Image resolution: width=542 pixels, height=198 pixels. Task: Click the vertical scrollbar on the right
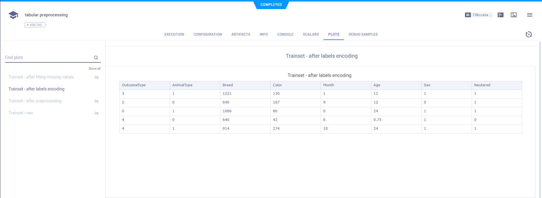pyautogui.click(x=540, y=117)
